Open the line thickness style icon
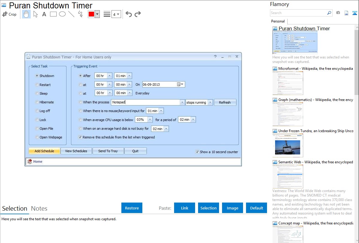 click(x=107, y=14)
